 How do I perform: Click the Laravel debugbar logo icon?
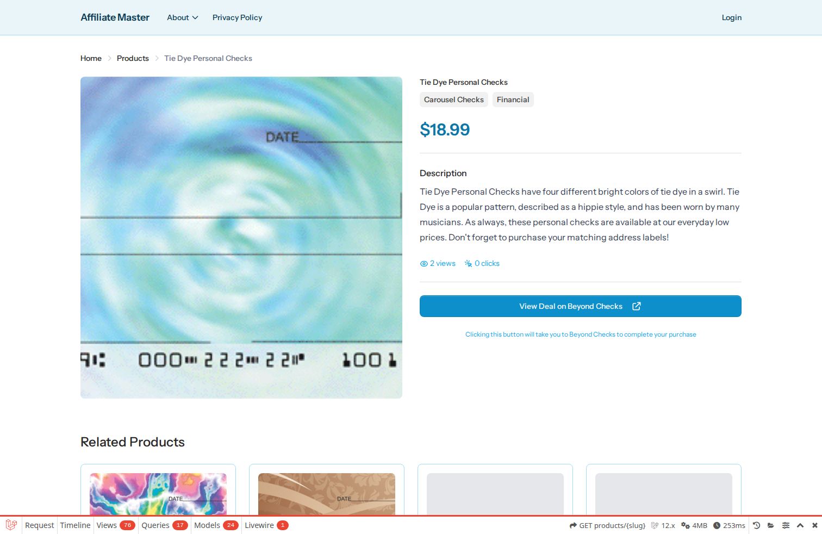pos(11,525)
